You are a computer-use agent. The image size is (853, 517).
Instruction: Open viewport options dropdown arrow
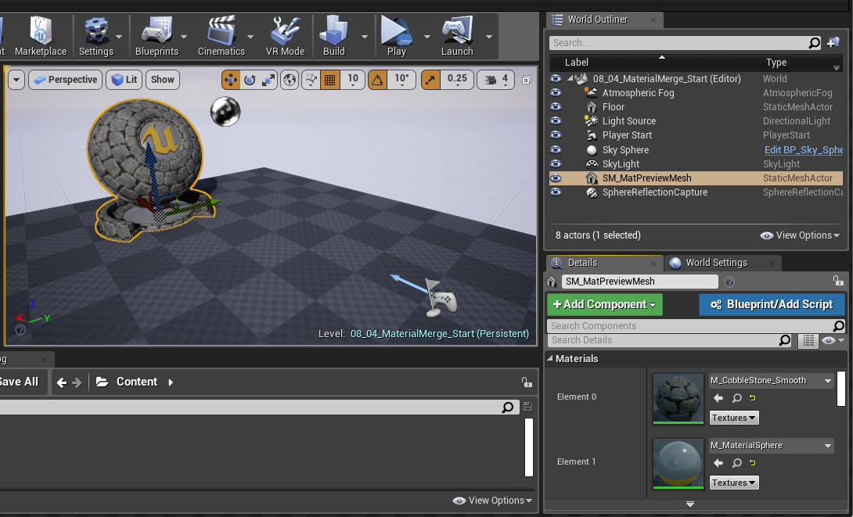click(16, 80)
